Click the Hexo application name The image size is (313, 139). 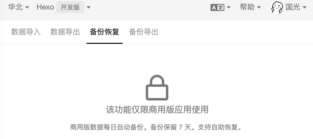(x=45, y=7)
